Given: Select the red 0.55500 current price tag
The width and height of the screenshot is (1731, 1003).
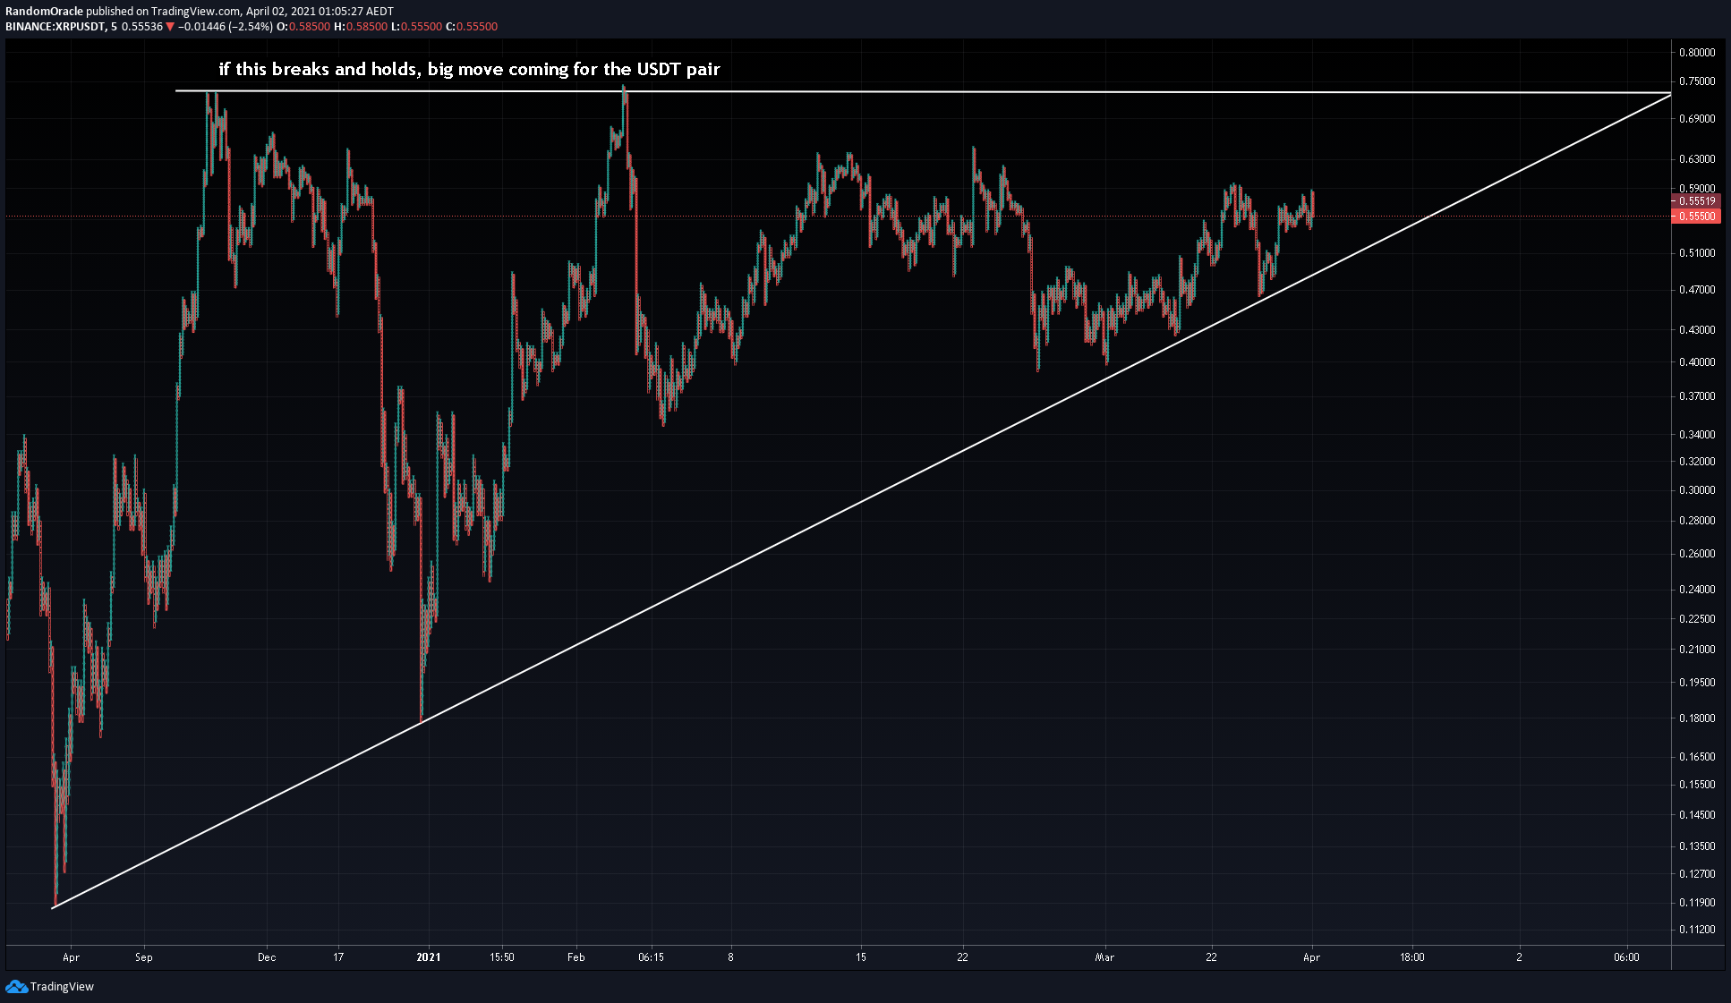Looking at the screenshot, I should pos(1696,217).
